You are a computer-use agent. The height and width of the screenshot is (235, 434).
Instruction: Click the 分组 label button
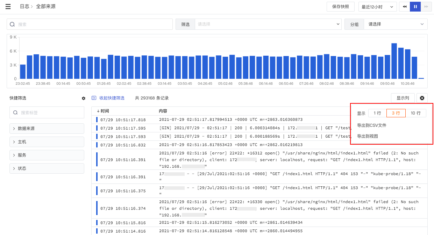(x=354, y=24)
